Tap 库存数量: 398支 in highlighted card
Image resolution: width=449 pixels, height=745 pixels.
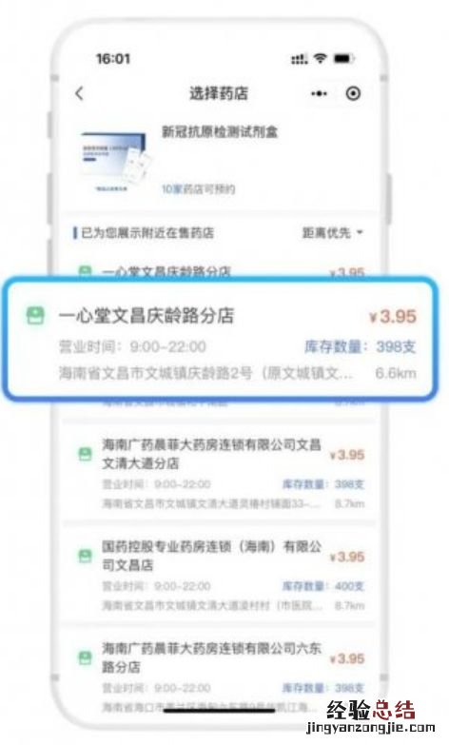tap(361, 346)
